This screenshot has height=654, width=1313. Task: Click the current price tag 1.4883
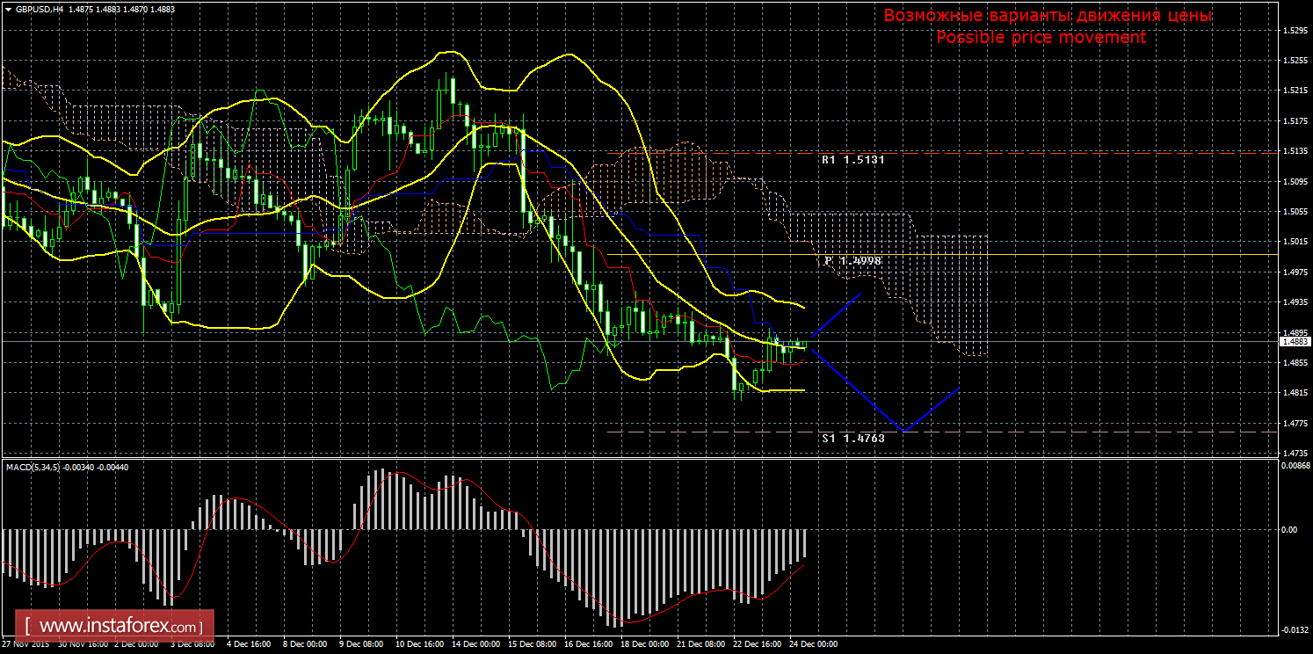tap(1295, 341)
